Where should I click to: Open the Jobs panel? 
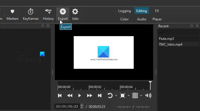click(x=75, y=14)
